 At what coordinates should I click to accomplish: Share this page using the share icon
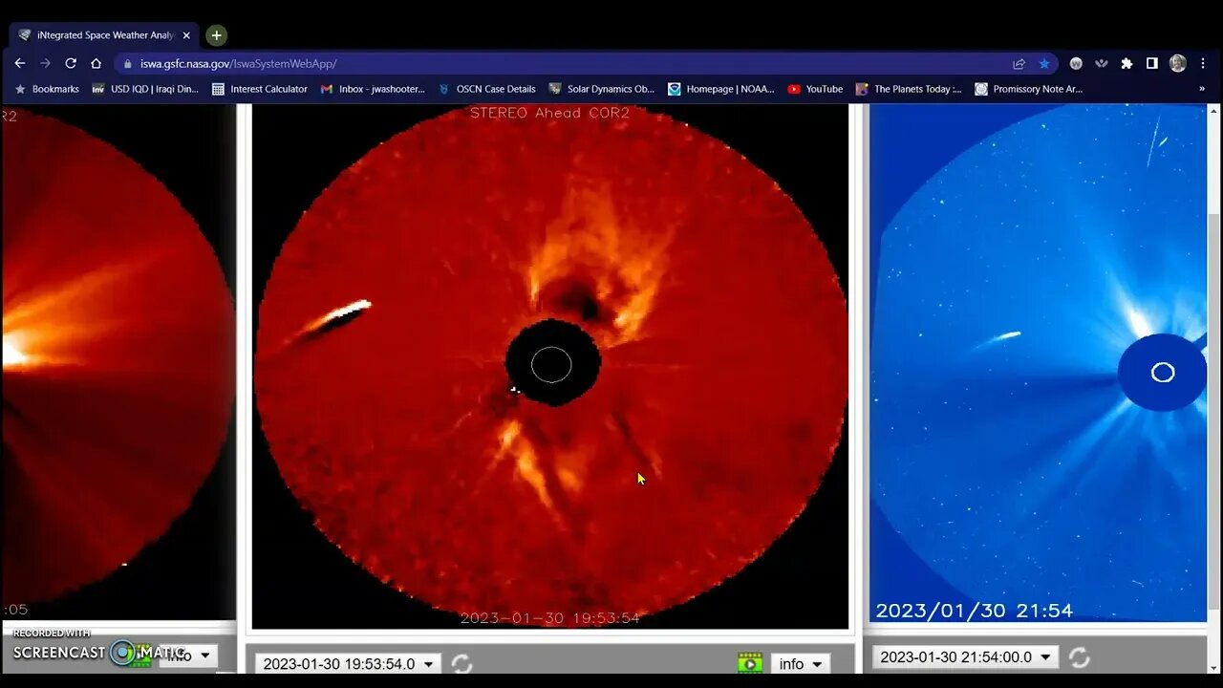(1019, 64)
